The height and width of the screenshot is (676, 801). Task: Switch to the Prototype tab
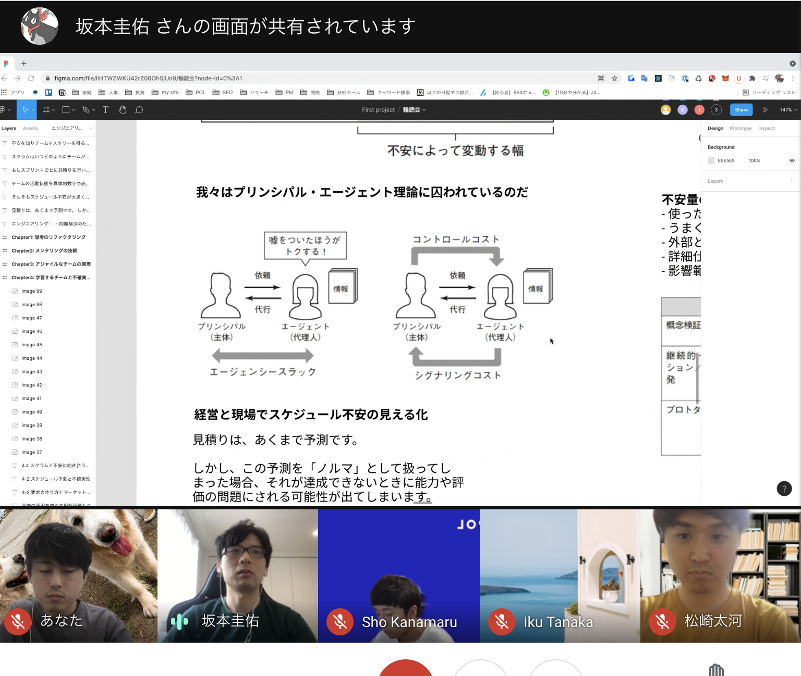[741, 128]
